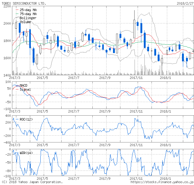Click 2017/11 on the price chart axis
The width and height of the screenshot is (194, 185).
[135, 78]
